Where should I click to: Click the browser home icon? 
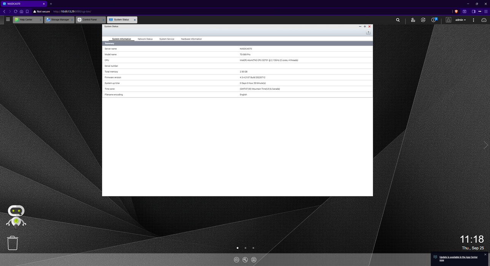(x=21, y=11)
